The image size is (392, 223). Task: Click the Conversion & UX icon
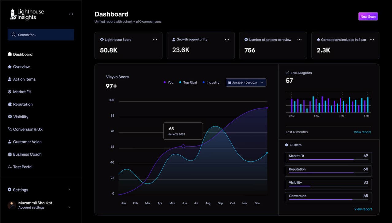pos(10,129)
